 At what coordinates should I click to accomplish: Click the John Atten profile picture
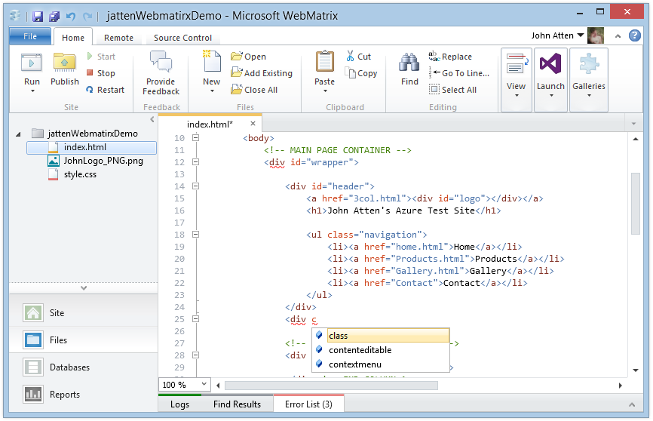click(x=596, y=35)
